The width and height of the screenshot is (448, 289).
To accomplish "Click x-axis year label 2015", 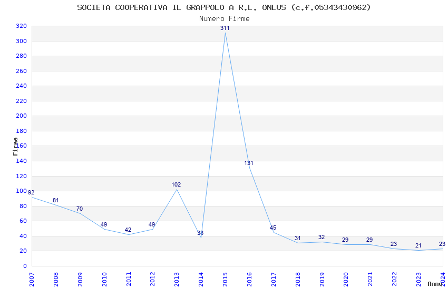I will 225,280.
